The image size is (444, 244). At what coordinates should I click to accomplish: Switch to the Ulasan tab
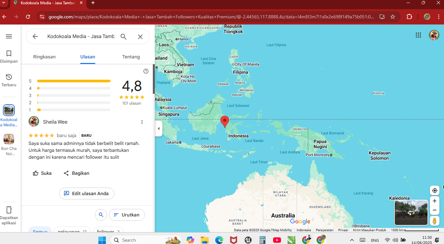pos(88,57)
